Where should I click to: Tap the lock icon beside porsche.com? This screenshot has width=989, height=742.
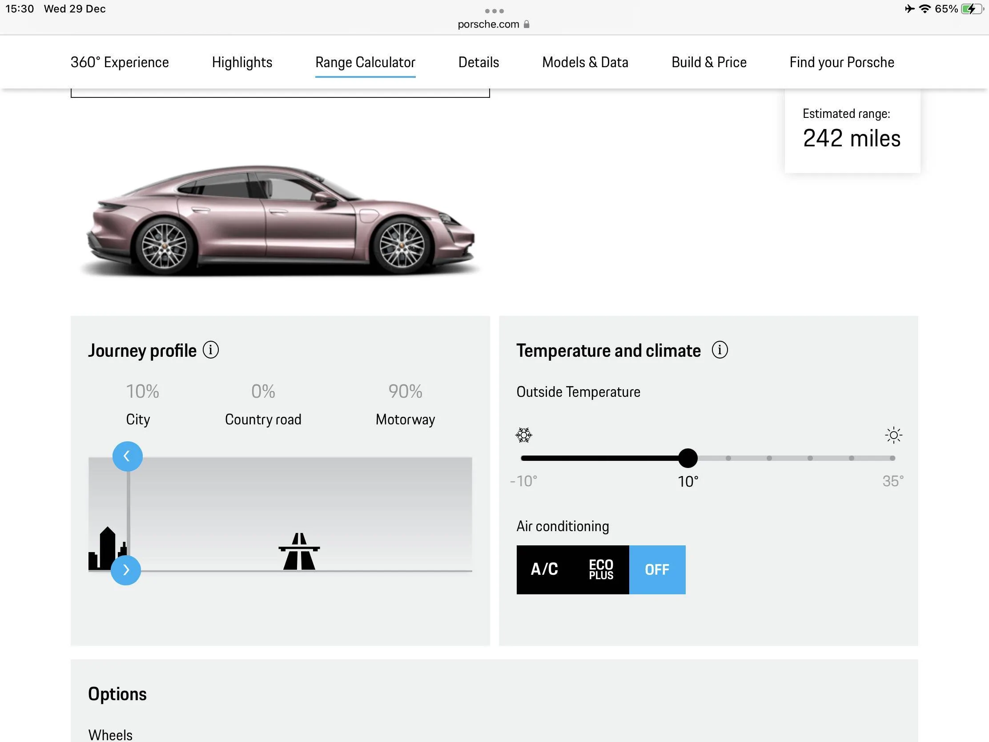(526, 24)
